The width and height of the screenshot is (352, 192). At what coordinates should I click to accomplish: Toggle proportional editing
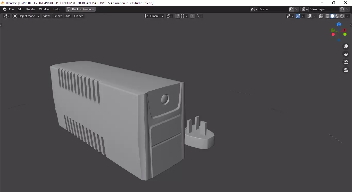(x=192, y=16)
